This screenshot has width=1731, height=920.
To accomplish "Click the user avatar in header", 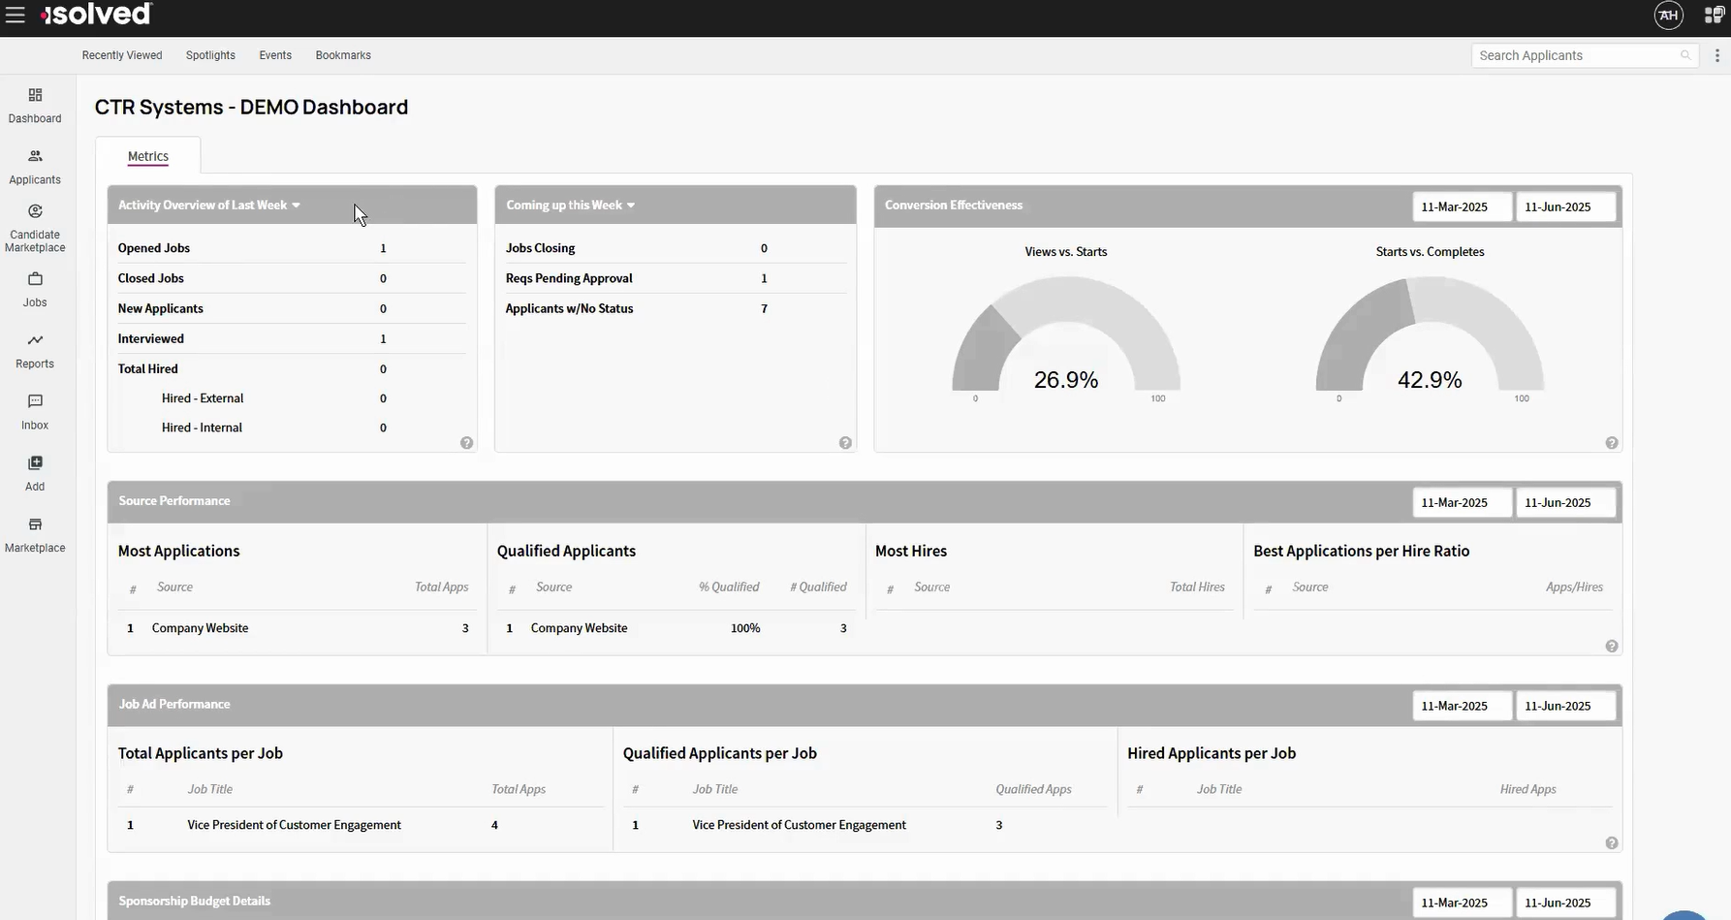I will coord(1668,15).
